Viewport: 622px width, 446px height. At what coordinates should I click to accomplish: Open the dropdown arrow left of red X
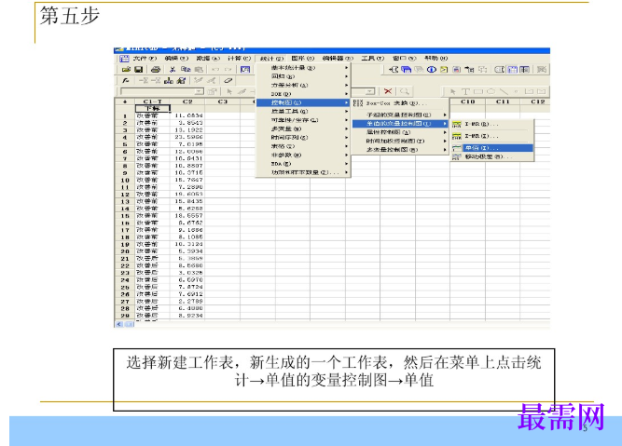pos(370,91)
